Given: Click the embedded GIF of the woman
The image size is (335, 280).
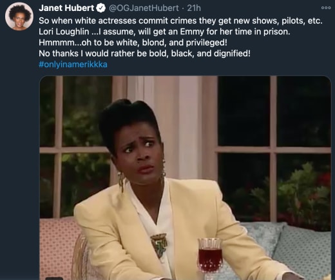Looking at the screenshot, I should pyautogui.click(x=185, y=177).
